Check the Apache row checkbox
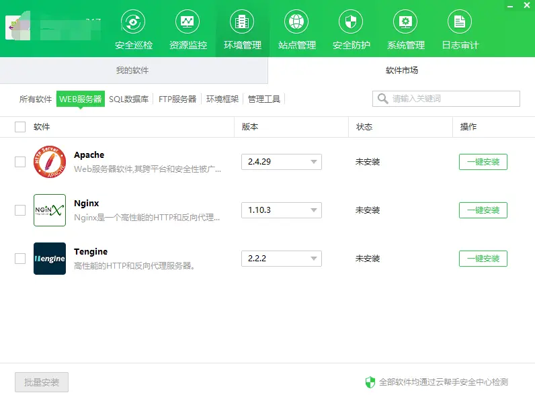 click(x=20, y=162)
